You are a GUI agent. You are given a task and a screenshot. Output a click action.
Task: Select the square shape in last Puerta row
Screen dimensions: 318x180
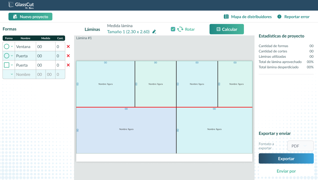(x=7, y=65)
